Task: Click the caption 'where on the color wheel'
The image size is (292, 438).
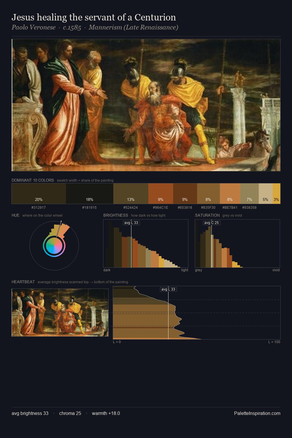Action: [42, 215]
